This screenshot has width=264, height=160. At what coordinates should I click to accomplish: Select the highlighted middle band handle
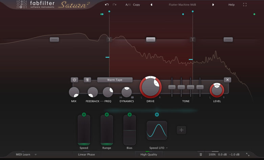point(151,39)
